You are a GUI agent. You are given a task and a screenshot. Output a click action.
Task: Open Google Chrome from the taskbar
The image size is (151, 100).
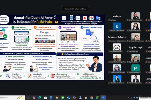pyautogui.click(x=92, y=97)
